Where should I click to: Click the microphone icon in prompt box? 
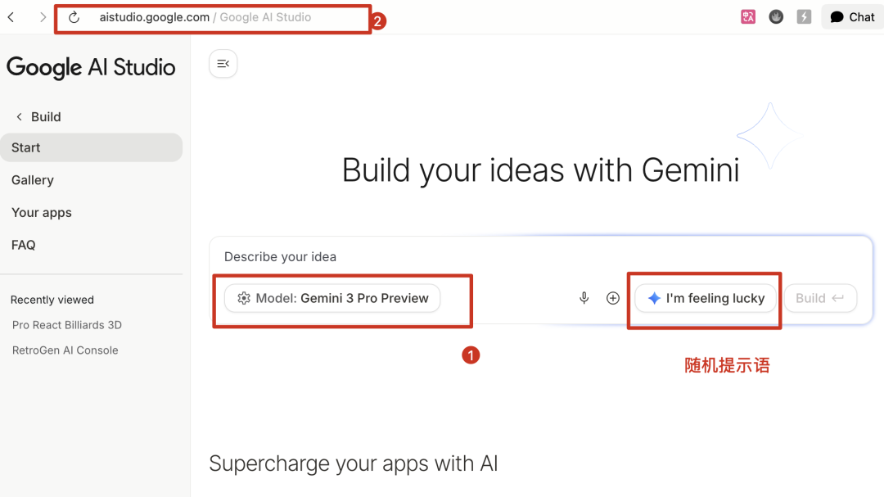[x=584, y=299]
